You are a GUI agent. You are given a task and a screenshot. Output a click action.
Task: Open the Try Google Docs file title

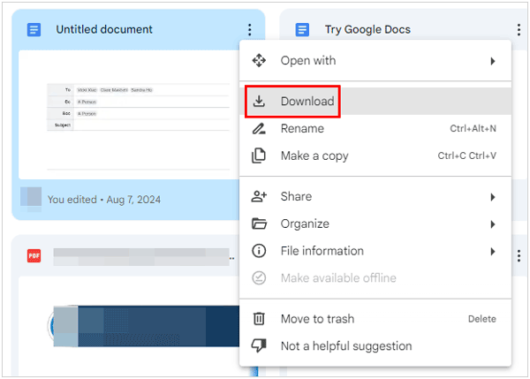(367, 30)
